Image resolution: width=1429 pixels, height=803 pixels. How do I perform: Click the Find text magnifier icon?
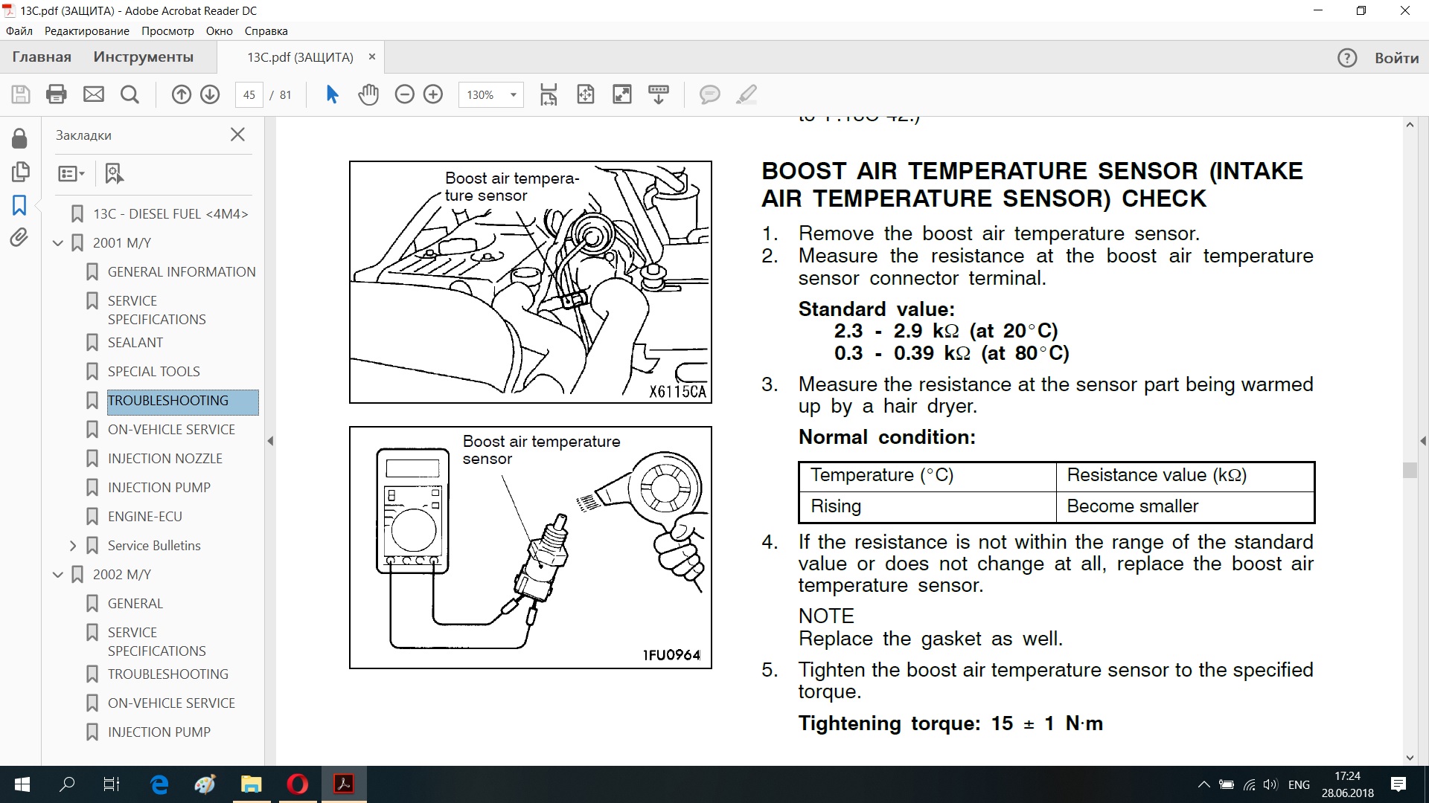[x=130, y=94]
